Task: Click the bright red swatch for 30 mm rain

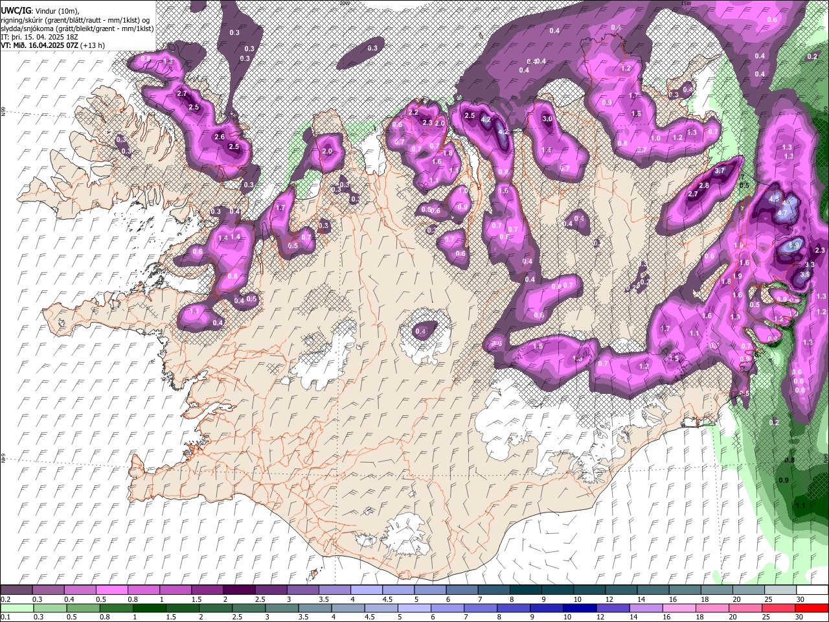Action: click(x=812, y=608)
